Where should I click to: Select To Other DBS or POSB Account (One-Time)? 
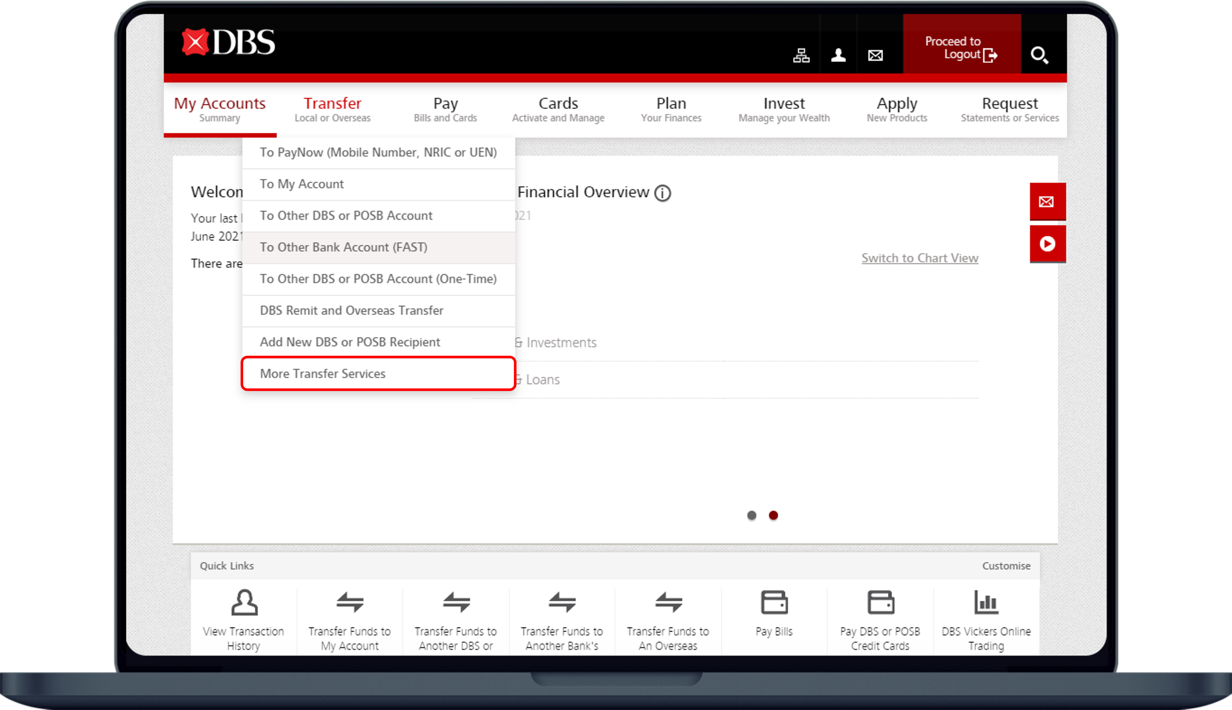(x=379, y=279)
